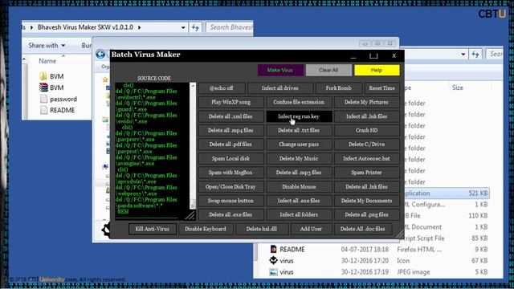Click README date 04-07-2017 18:18
This screenshot has height=289, width=514.
365,250
